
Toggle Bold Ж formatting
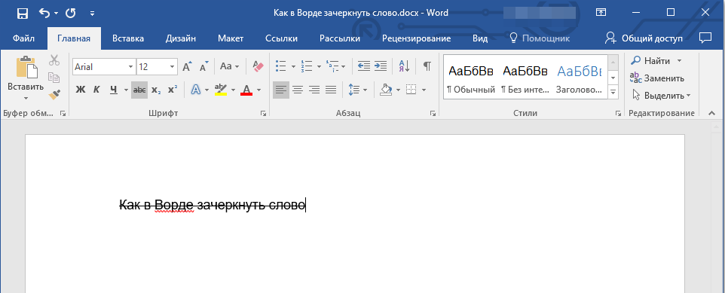[x=81, y=90]
